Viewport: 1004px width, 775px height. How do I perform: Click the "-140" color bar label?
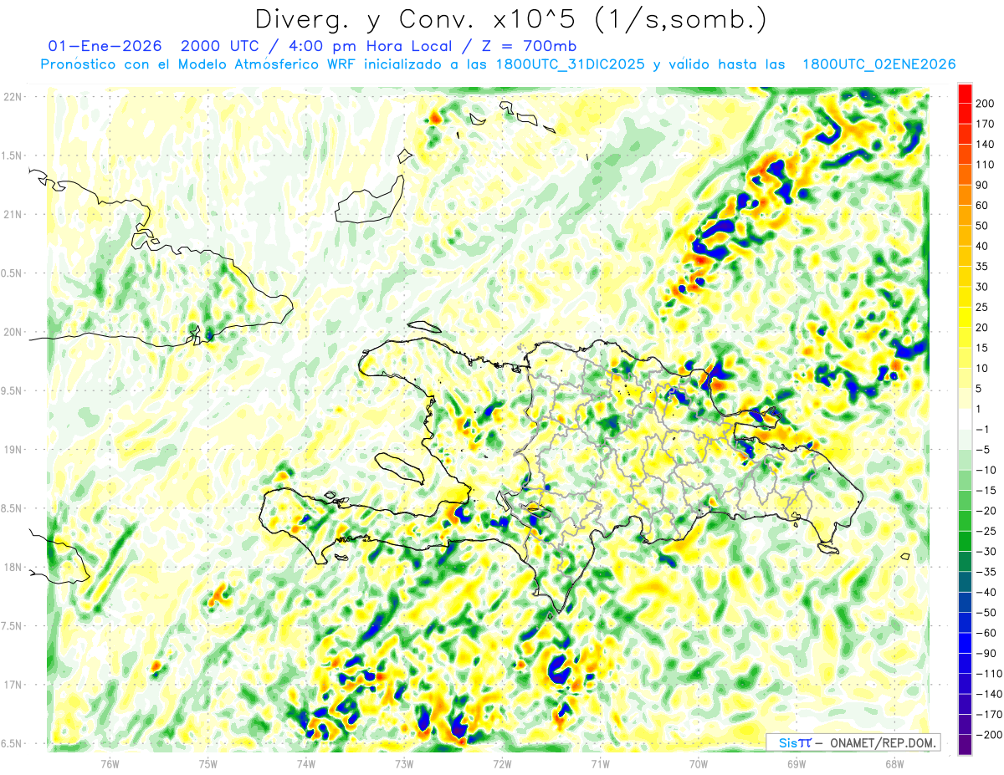pos(989,694)
